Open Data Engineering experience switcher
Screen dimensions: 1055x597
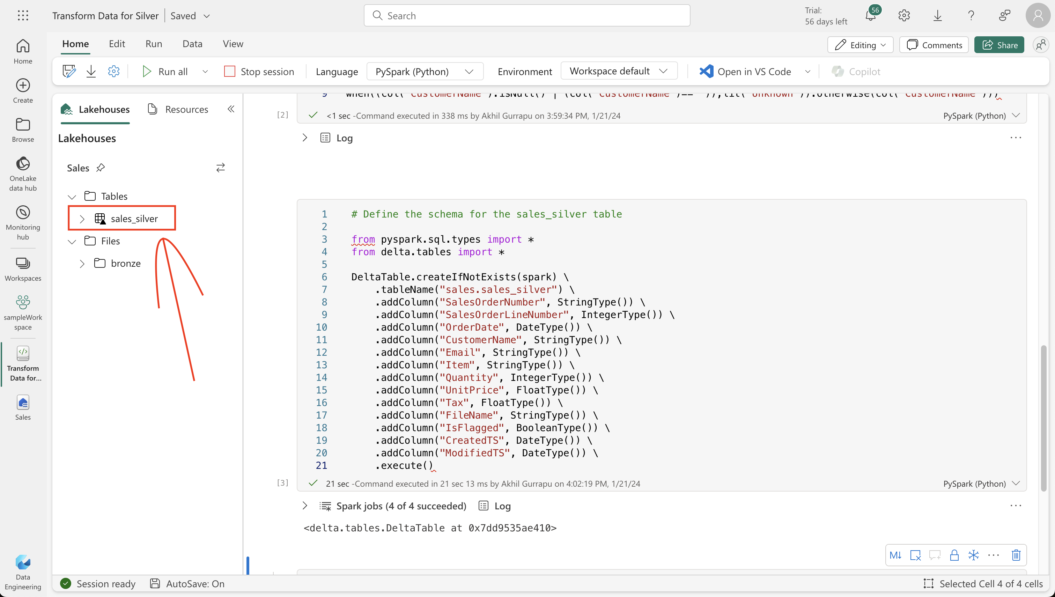(23, 573)
